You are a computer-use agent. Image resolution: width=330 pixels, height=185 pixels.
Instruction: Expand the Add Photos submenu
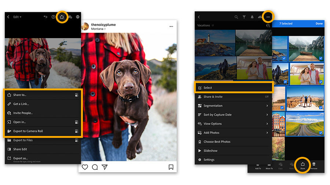[234, 133]
